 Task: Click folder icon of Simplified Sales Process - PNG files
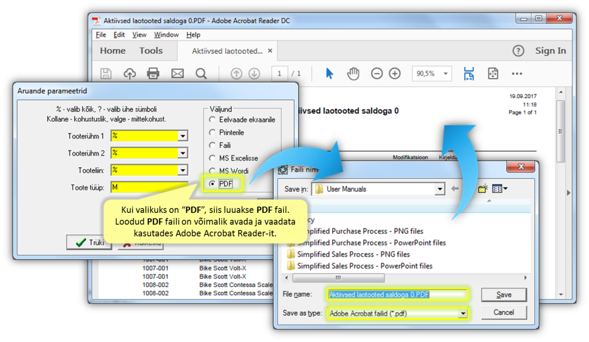click(291, 254)
